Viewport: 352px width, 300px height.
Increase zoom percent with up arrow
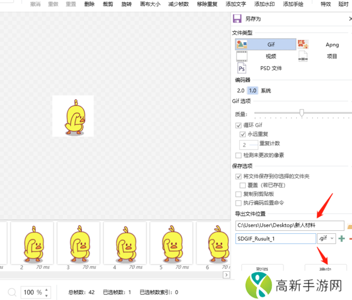pos(46,289)
